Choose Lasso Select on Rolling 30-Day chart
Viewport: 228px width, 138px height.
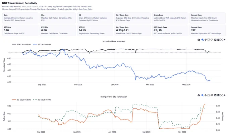click(212, 95)
